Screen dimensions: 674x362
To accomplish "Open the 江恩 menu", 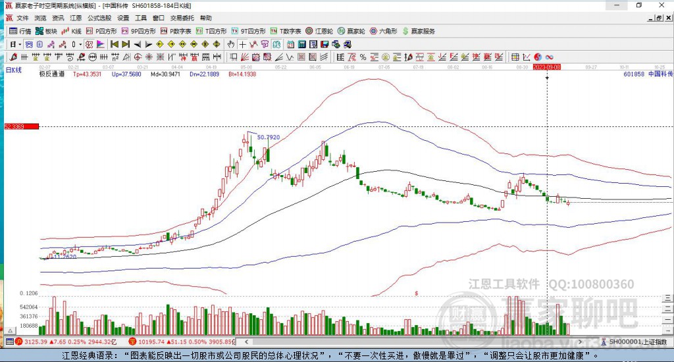I will click(76, 18).
